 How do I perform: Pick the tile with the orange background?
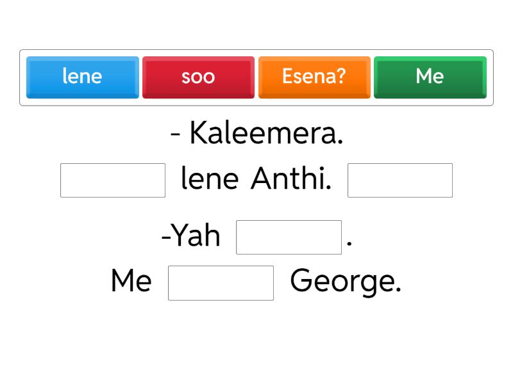pos(314,77)
